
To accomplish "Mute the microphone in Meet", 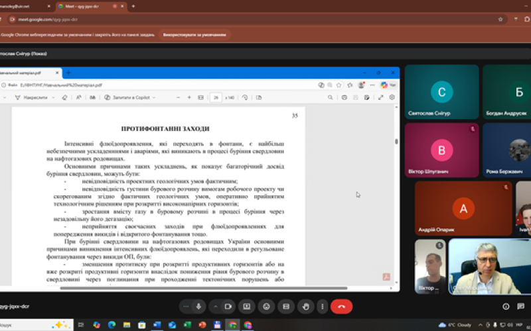I will [x=198, y=307].
